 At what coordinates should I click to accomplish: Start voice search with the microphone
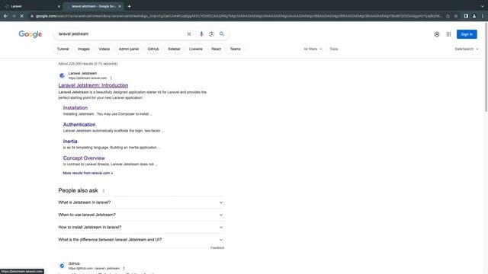pos(201,33)
